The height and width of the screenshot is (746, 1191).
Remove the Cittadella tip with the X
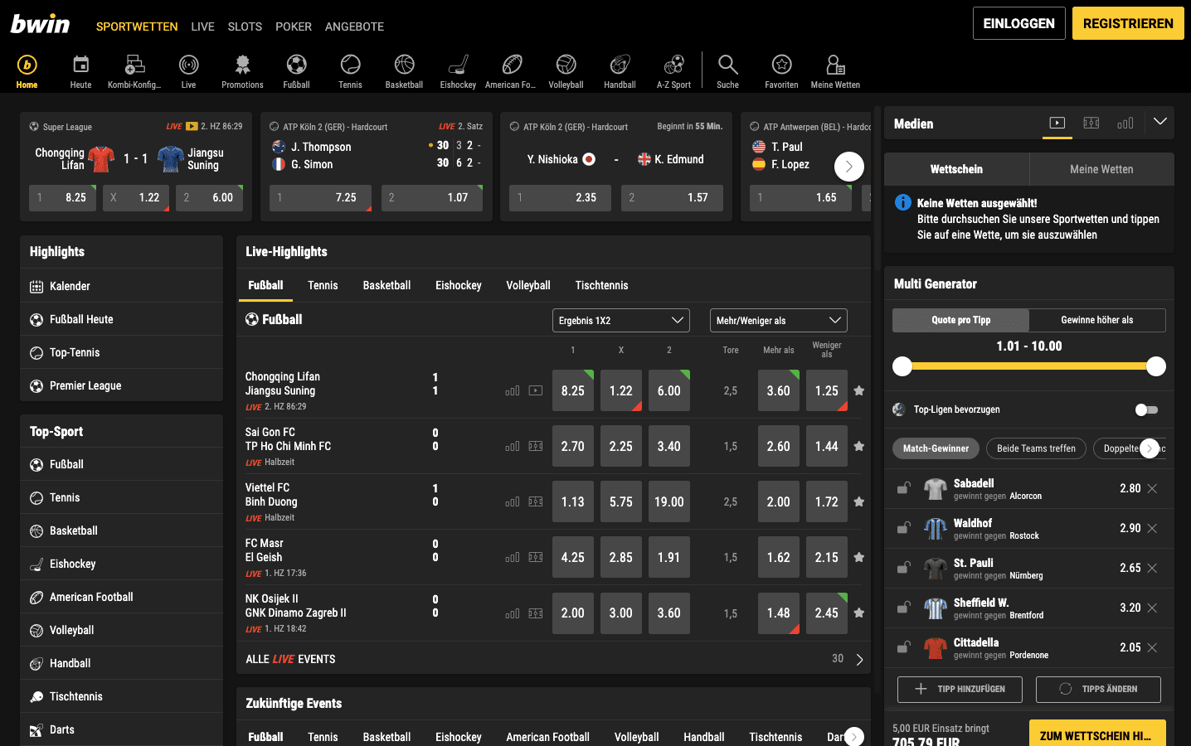coord(1152,647)
